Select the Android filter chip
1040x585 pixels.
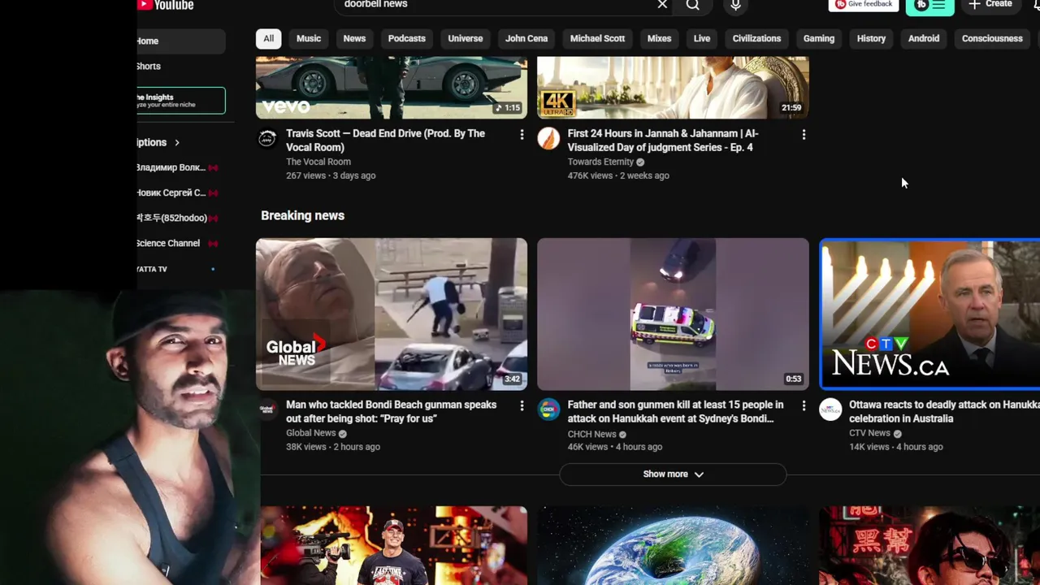pos(924,38)
